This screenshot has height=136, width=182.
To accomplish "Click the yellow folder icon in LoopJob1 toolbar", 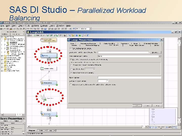I will 73,36.
